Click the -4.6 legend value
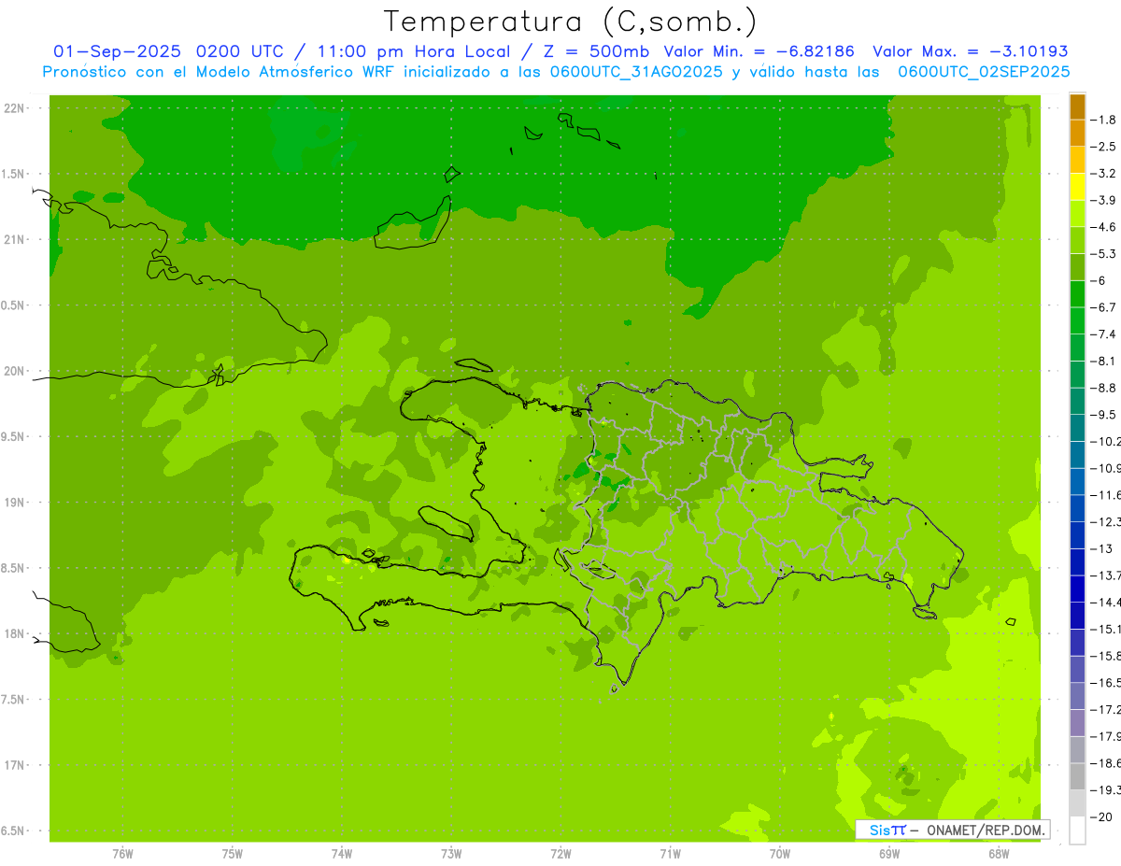Viewport: 1121px width, 866px height. (x=1105, y=227)
